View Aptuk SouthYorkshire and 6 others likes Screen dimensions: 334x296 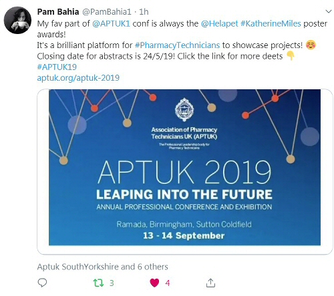[x=102, y=267]
